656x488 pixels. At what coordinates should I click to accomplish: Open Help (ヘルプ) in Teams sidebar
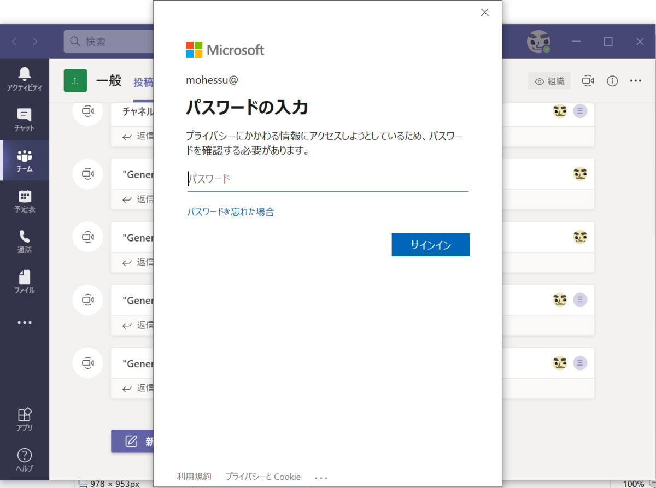click(x=24, y=460)
